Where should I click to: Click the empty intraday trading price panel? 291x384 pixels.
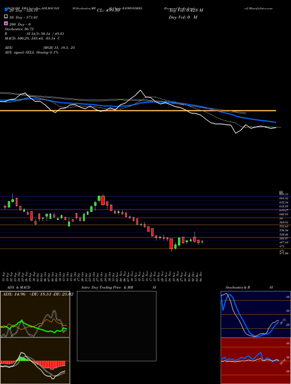click(116, 326)
